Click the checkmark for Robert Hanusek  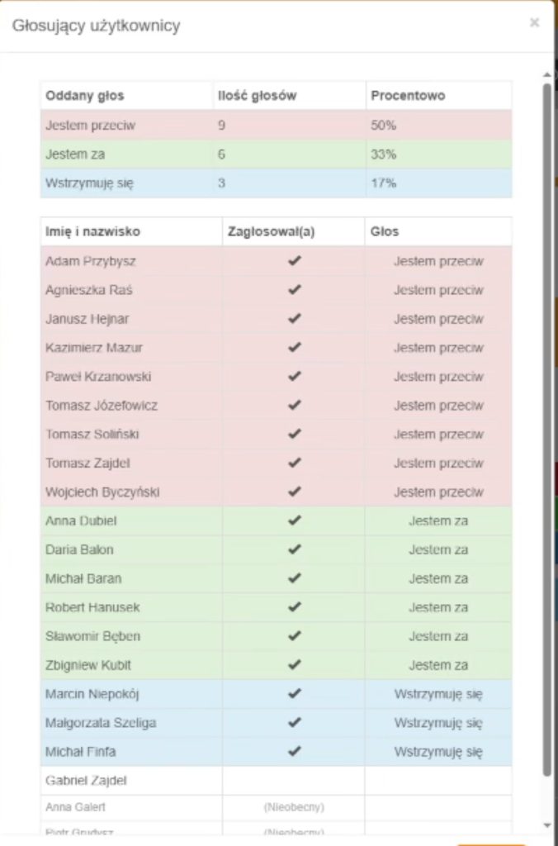pyautogui.click(x=294, y=607)
